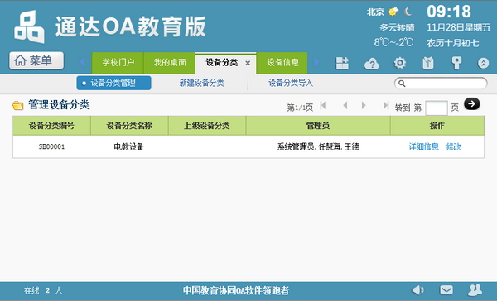Click the search magnifier icon
The image size is (497, 301).
[402, 84]
